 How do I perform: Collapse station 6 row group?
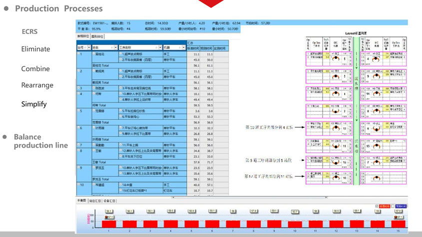[79, 128]
